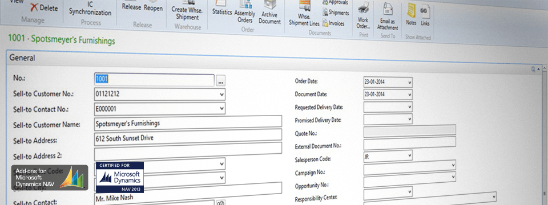Viewport: 548px width, 205px height.
Task: Click the greyed Quote No. field
Action: pos(410,130)
